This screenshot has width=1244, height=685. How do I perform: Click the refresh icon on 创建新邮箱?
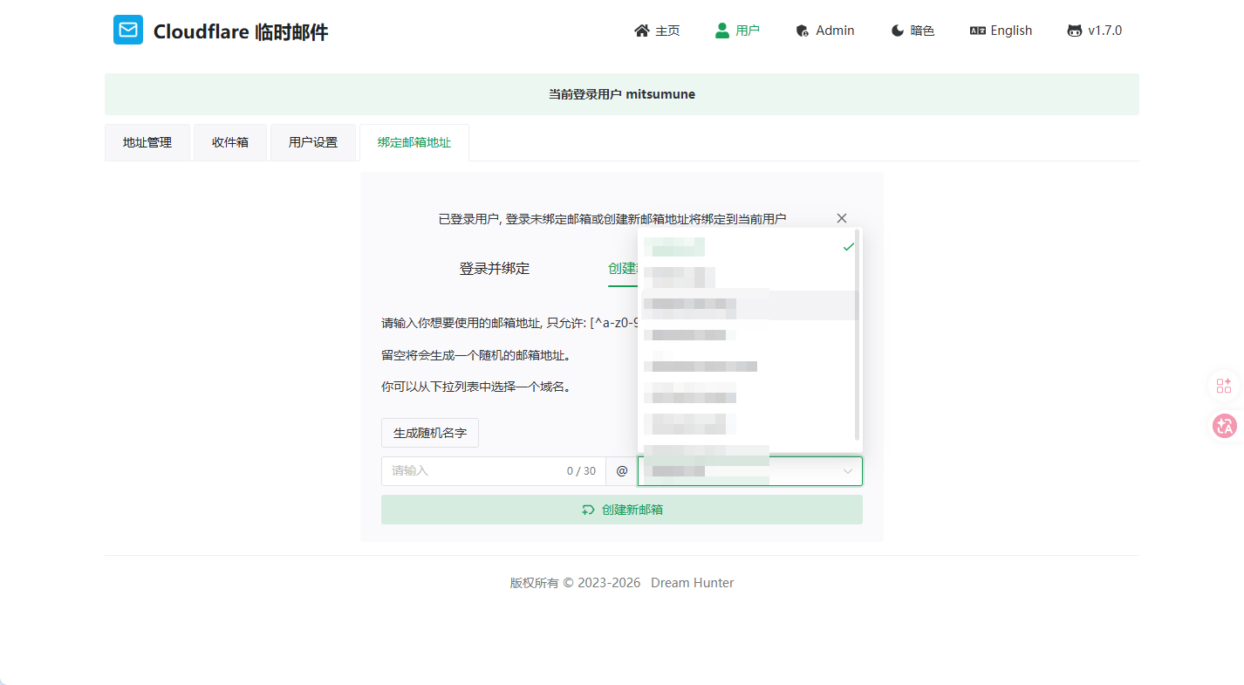coord(589,510)
